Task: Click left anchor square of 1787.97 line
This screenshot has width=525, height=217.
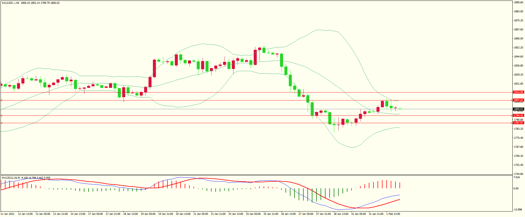Action: click(1, 123)
